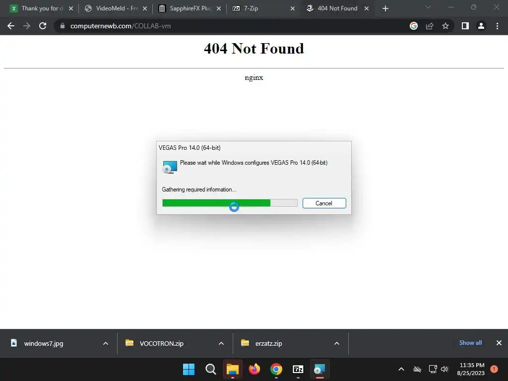The height and width of the screenshot is (381, 508).
Task: Click the forward navigation arrow
Action: 27,26
